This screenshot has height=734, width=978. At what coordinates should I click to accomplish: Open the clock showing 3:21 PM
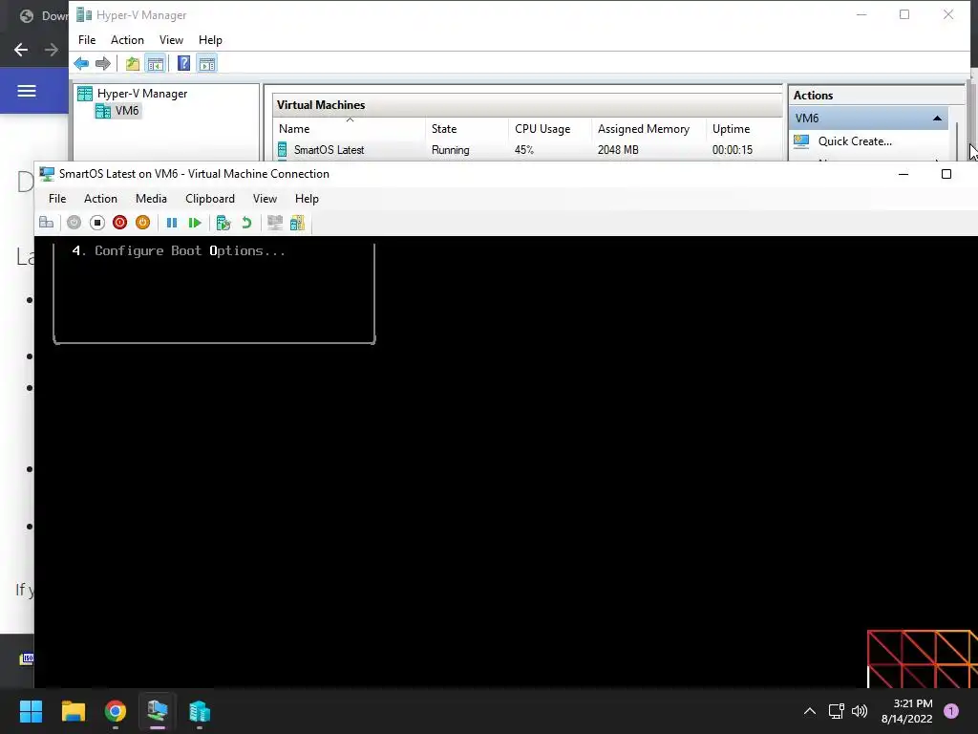(x=907, y=711)
